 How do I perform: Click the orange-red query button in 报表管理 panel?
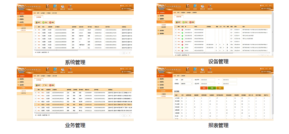point(204,88)
